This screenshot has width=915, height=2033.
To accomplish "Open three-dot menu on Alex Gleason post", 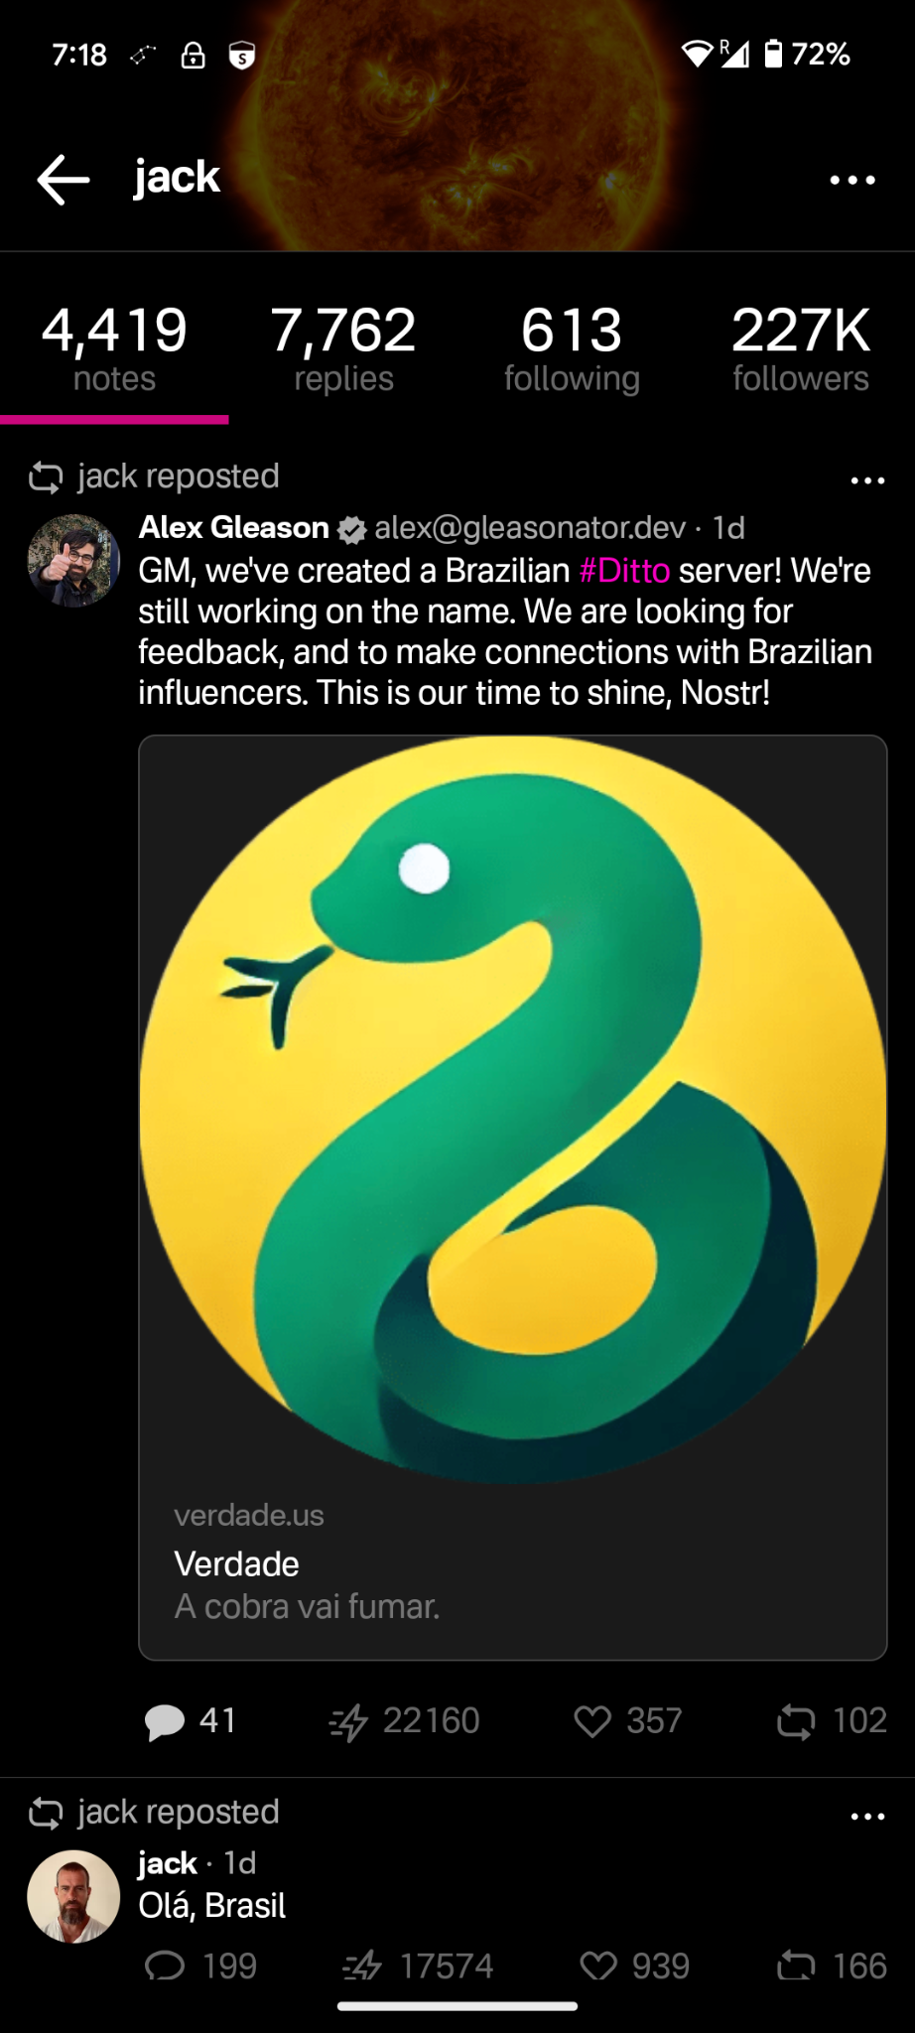I will click(867, 480).
